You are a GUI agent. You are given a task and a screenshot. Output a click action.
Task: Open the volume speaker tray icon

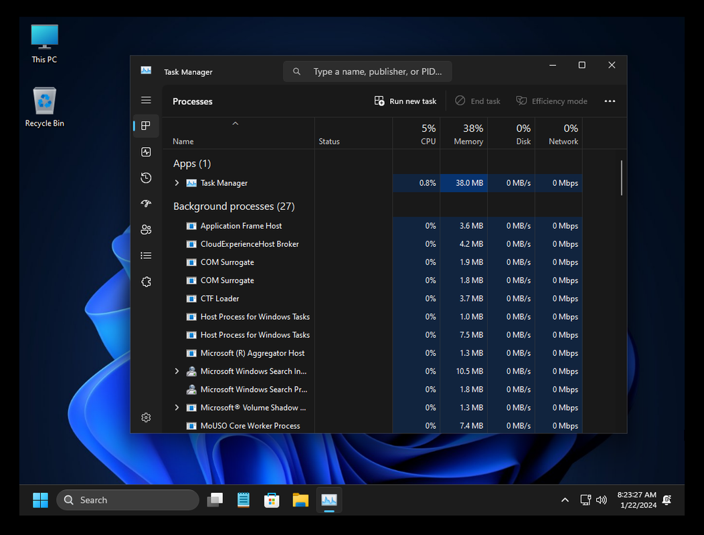pos(601,500)
